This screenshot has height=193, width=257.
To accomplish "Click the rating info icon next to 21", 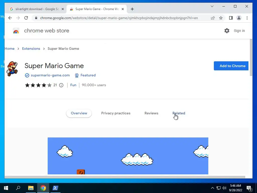I will pyautogui.click(x=61, y=85).
